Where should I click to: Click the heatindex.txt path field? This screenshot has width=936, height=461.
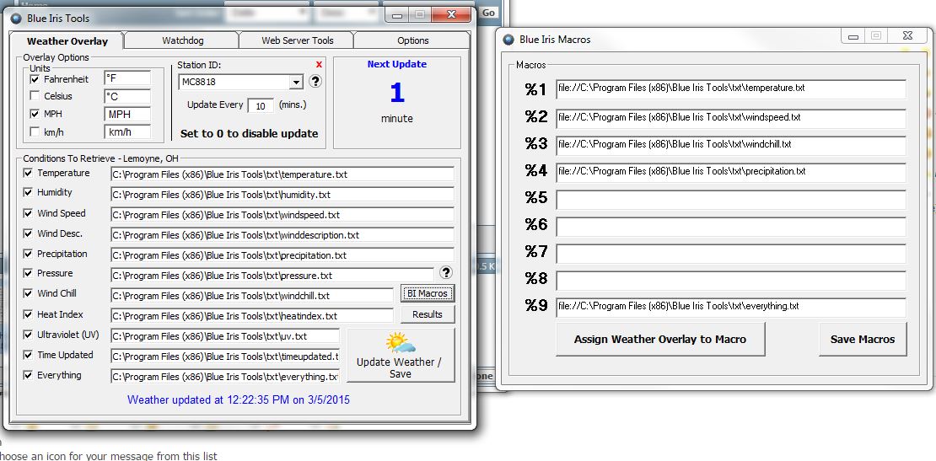pos(252,316)
